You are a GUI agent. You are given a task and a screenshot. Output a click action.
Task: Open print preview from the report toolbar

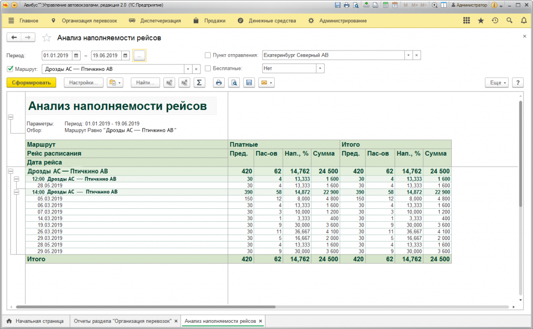(x=234, y=83)
